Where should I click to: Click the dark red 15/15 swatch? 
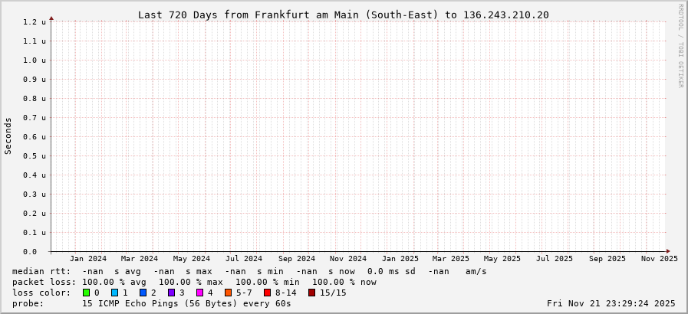coord(312,293)
